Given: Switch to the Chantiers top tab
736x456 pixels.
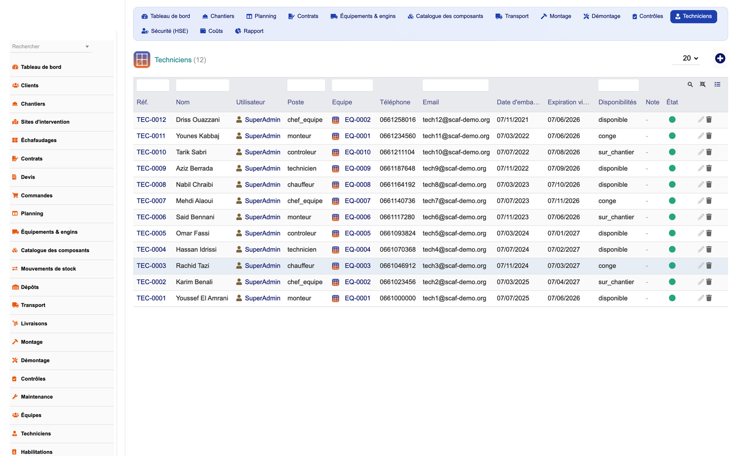Looking at the screenshot, I should point(218,16).
